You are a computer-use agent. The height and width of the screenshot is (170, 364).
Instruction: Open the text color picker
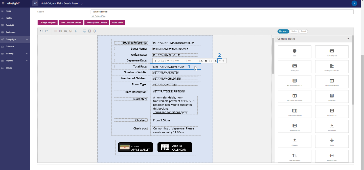(x=202, y=61)
